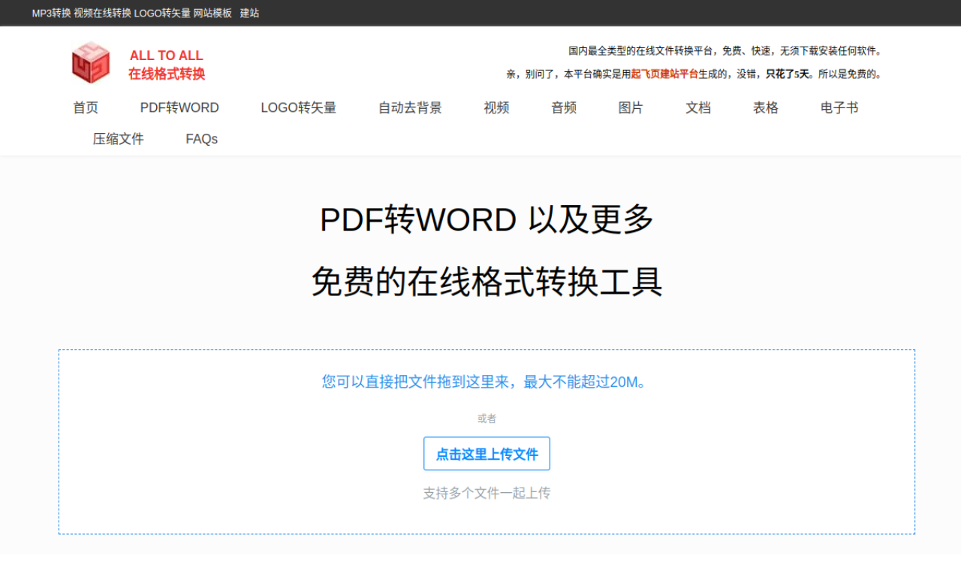961x577 pixels.
Task: Click the 建站 link in top bar
Action: click(249, 13)
